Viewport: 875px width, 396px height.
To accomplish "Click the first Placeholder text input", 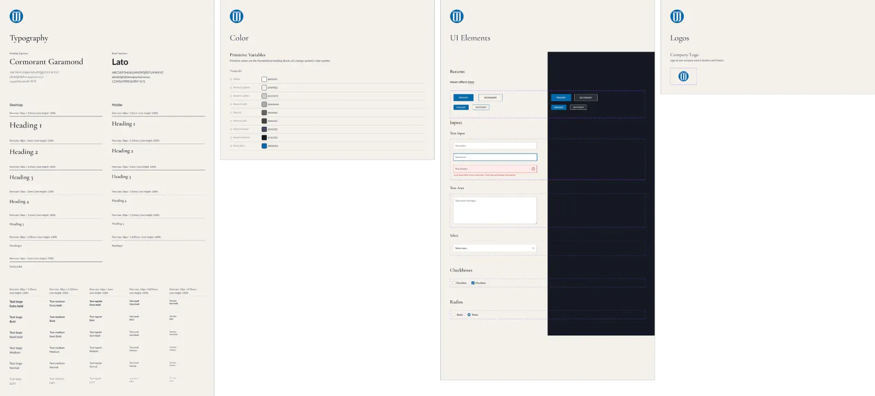I will [495, 146].
